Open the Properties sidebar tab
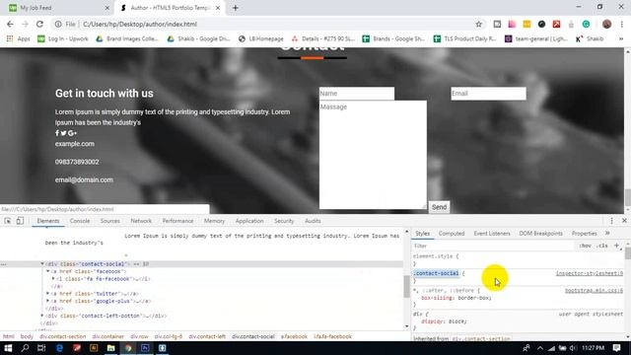This screenshot has width=631, height=355. (x=585, y=233)
